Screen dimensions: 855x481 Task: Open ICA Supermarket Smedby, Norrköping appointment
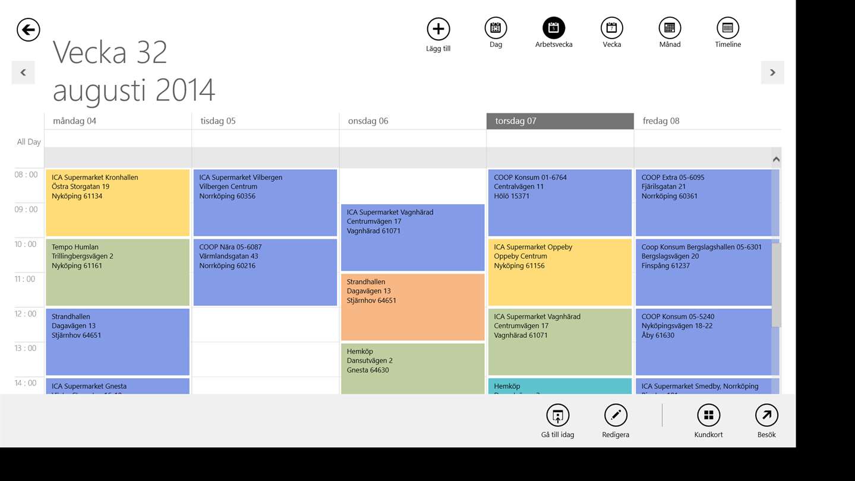click(x=707, y=386)
